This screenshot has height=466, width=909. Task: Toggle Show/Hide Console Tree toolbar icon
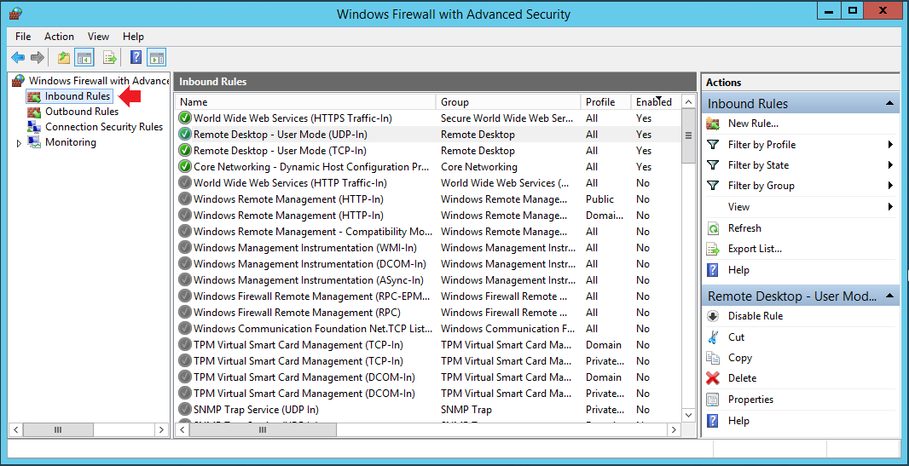click(84, 58)
